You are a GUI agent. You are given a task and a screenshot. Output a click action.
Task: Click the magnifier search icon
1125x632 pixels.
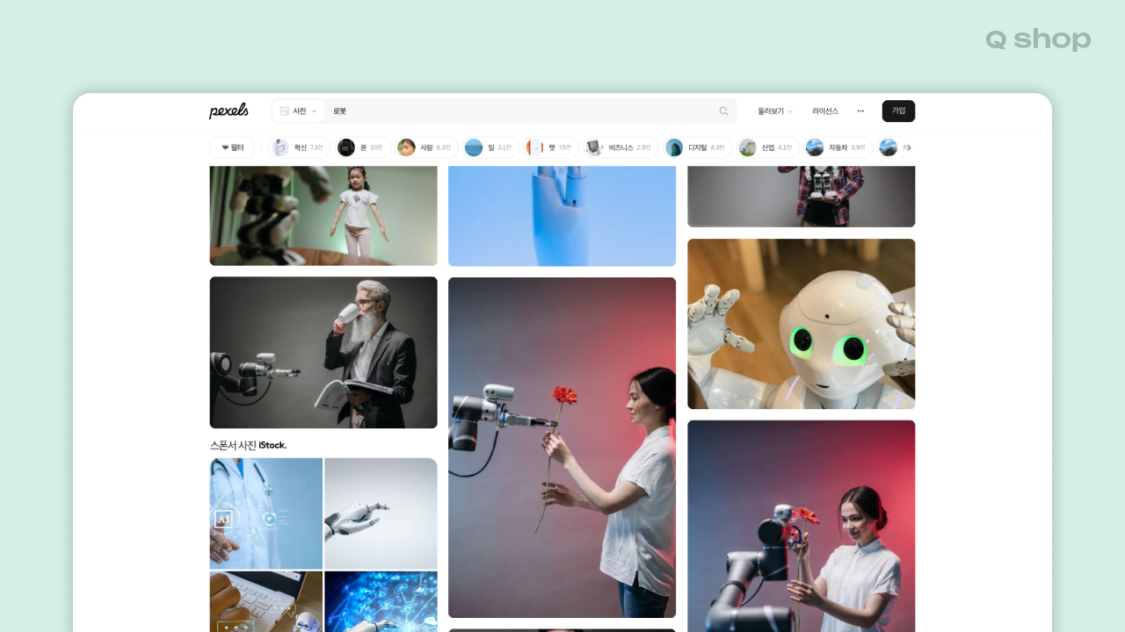click(x=724, y=111)
